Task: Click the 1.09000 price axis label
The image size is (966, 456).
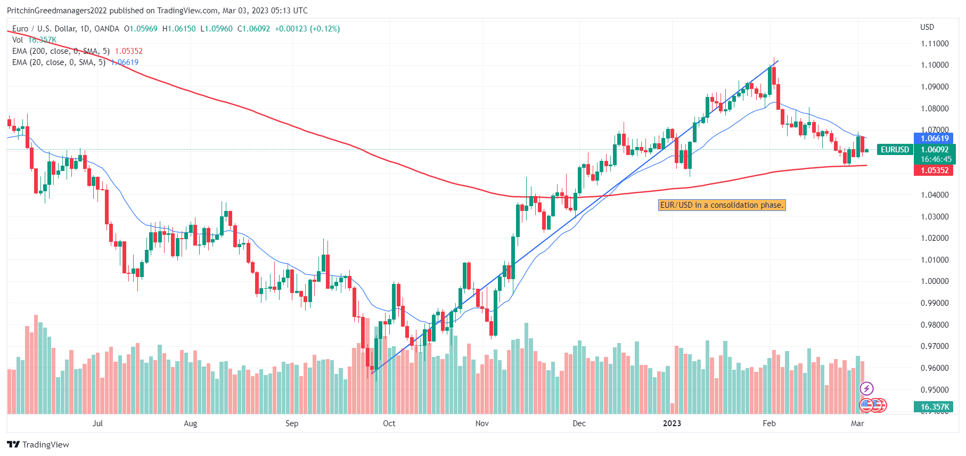Action: 935,87
